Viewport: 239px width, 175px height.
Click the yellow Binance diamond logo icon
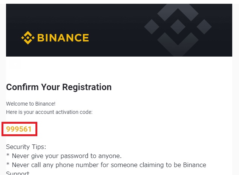point(28,38)
